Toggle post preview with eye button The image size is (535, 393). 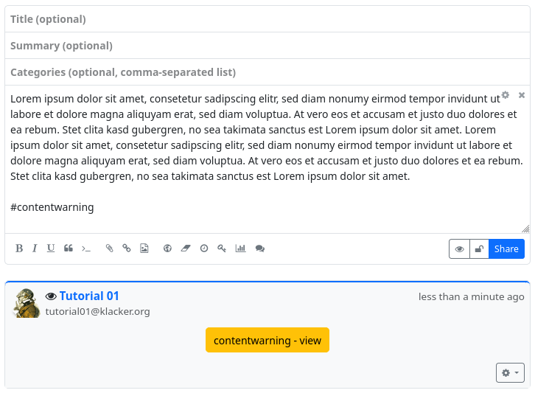[x=459, y=249]
